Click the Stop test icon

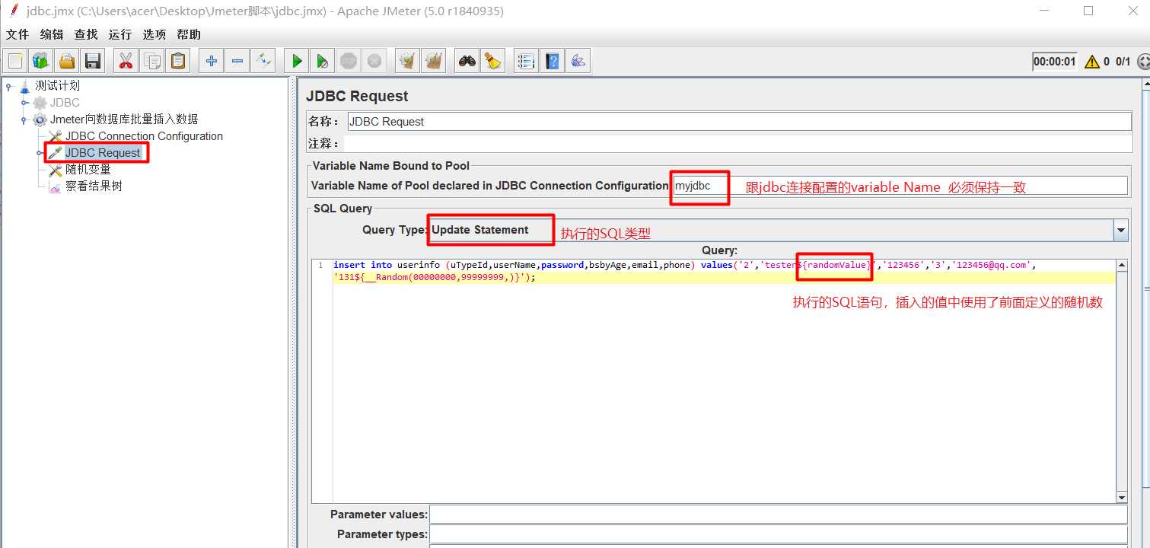tap(349, 61)
